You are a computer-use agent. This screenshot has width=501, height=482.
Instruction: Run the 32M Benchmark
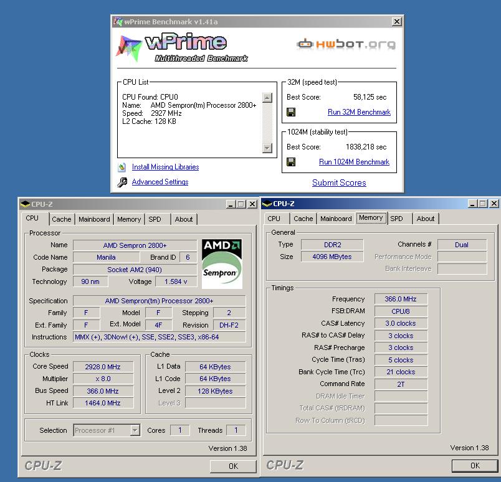click(x=359, y=112)
